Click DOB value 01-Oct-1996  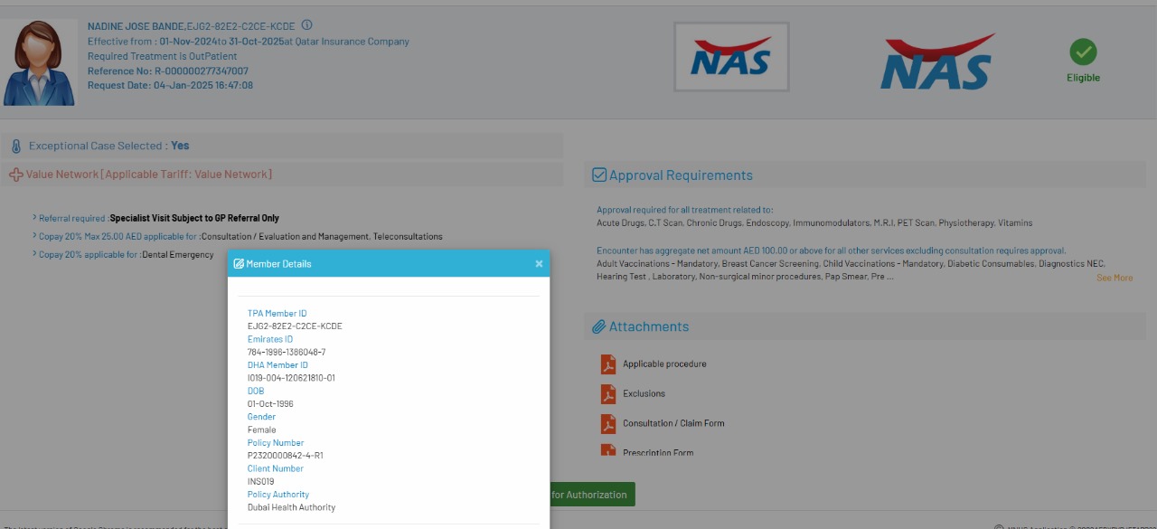270,403
